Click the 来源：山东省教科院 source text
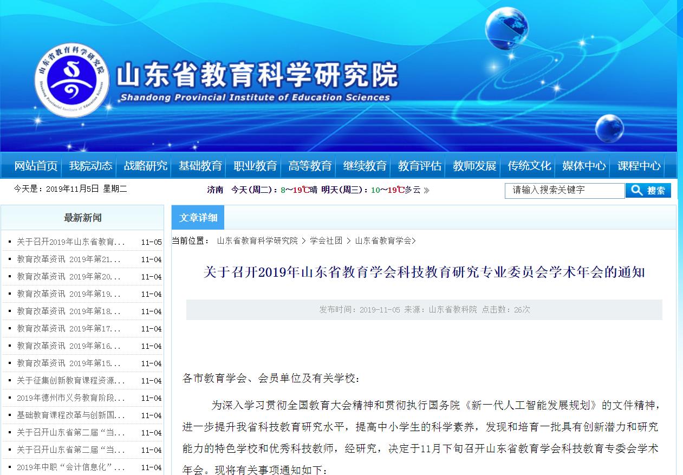Viewport: 683px width, 475px height. tap(441, 310)
